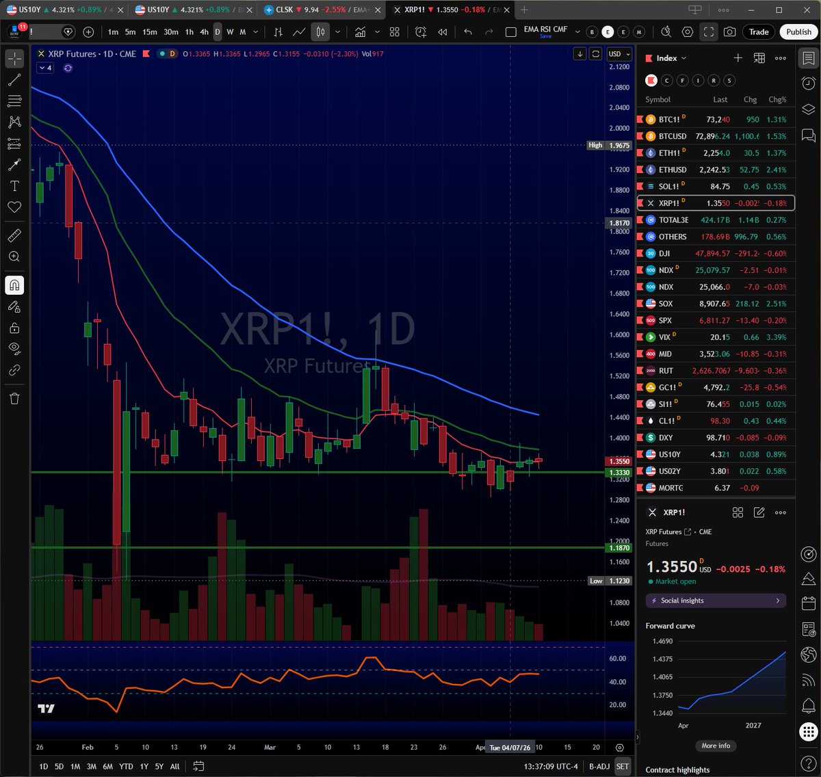Select the trend line drawing tool
Viewport: 821px width, 777px height.
[14, 80]
